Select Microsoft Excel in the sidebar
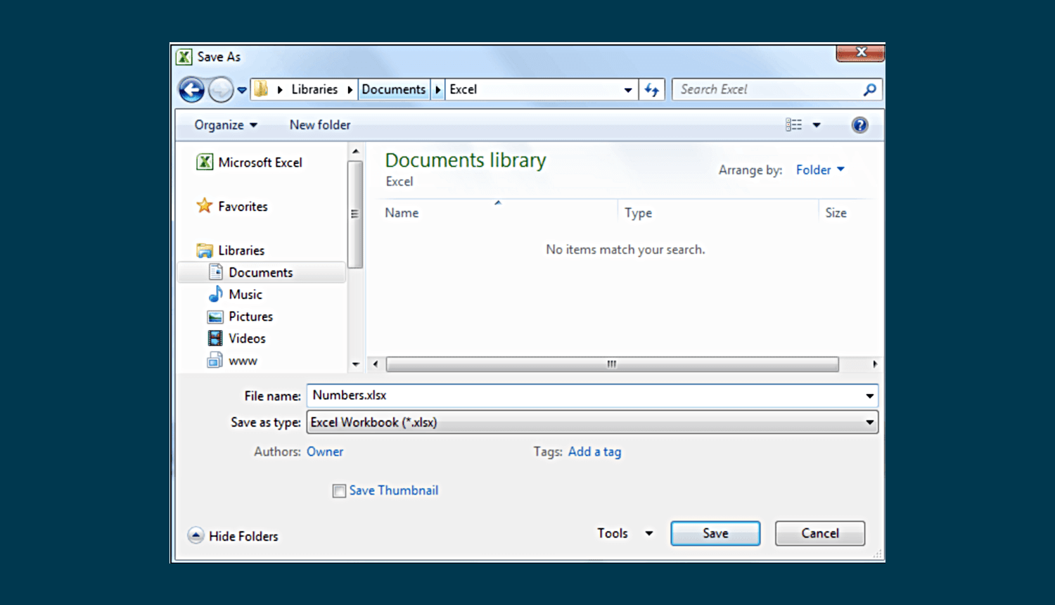The height and width of the screenshot is (605, 1055). coord(259,162)
